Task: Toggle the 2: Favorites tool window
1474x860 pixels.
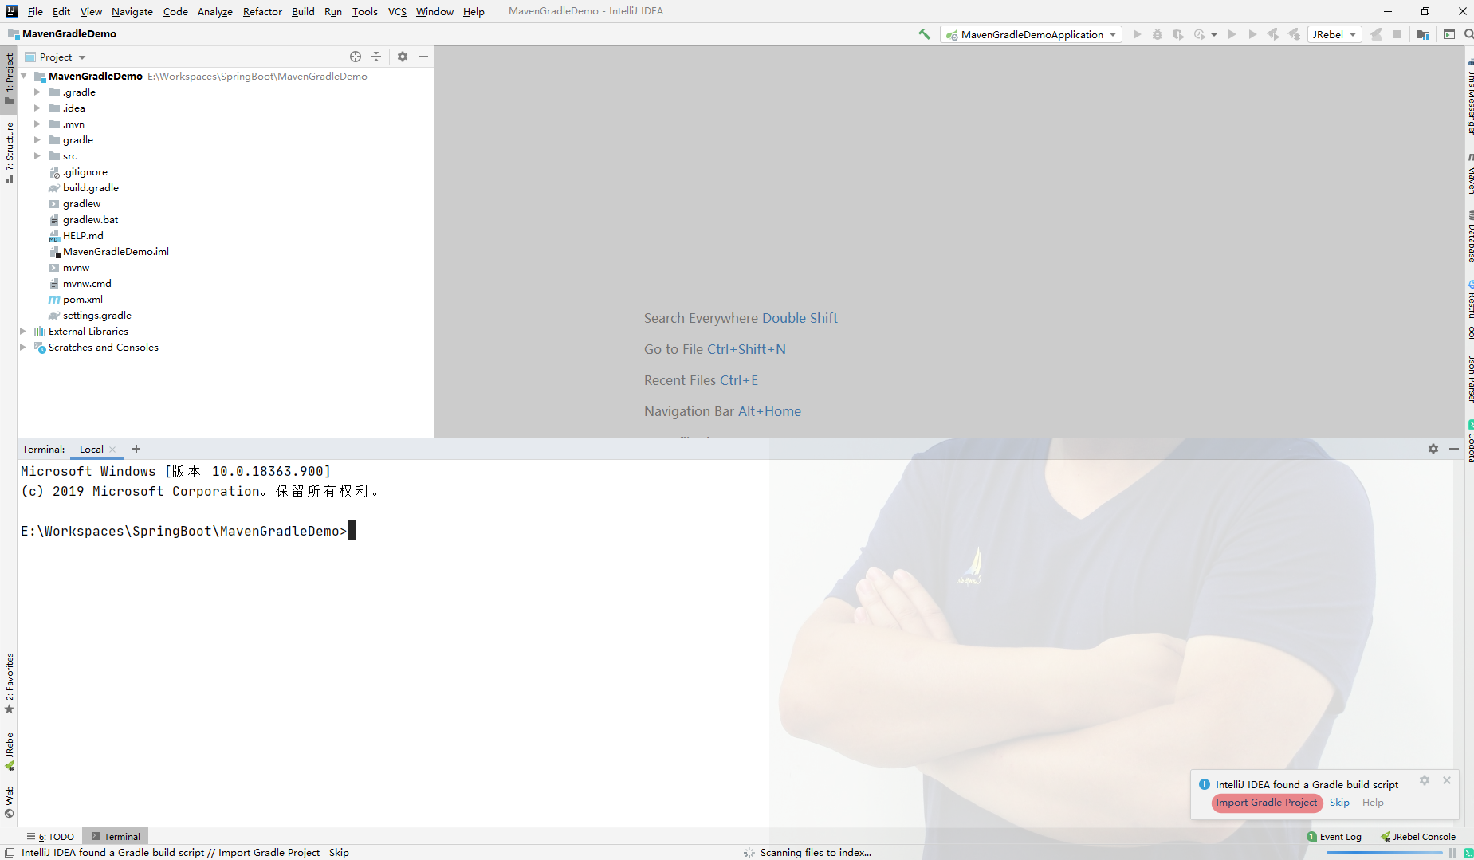Action: (x=10, y=683)
